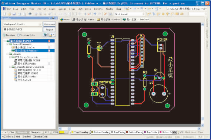The height and width of the screenshot is (140, 211).
Task: Open the Auto Route menu
Action: [84, 9]
